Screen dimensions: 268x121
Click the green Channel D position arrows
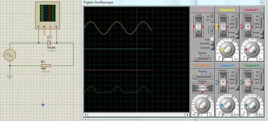click(241, 82)
